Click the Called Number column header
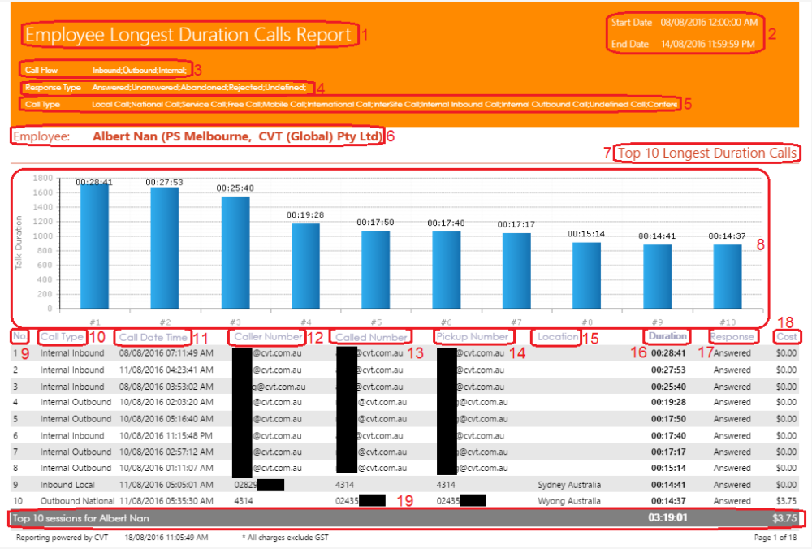The image size is (812, 549). (371, 337)
